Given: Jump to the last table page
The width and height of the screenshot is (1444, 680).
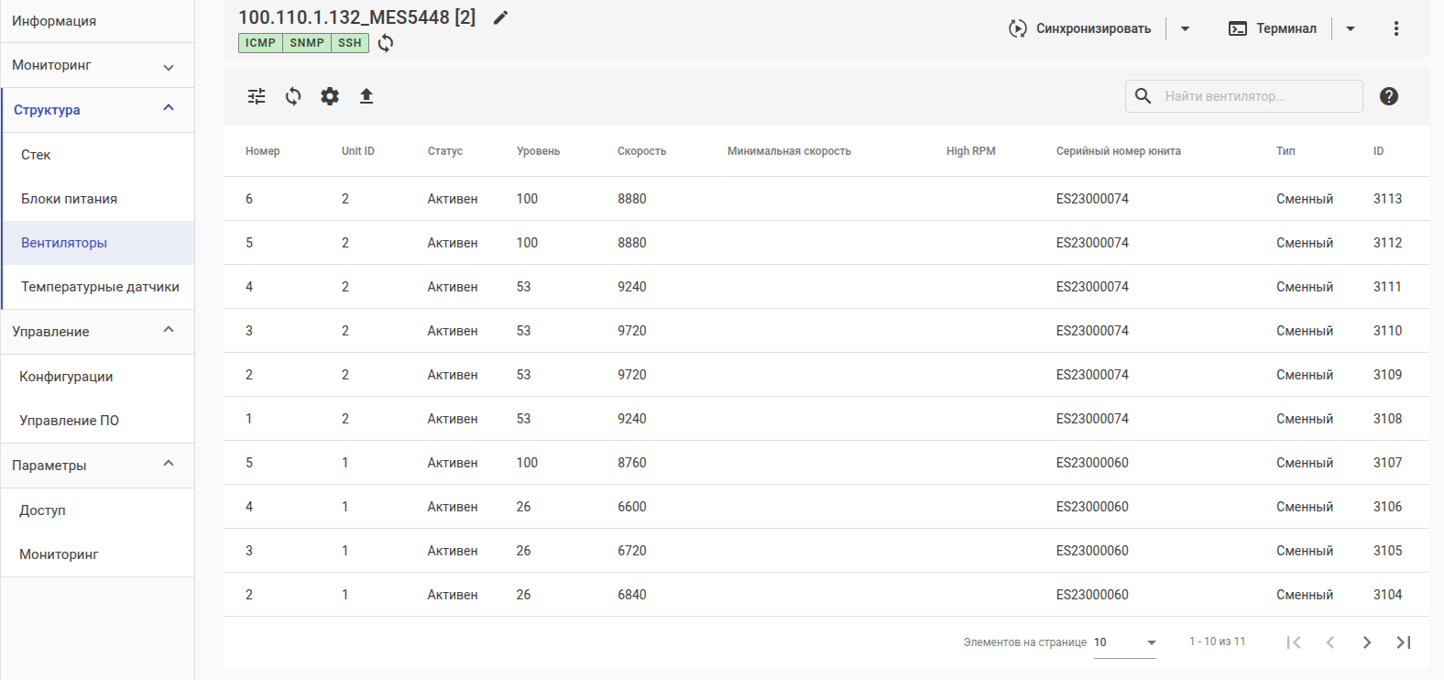Looking at the screenshot, I should [x=1403, y=642].
